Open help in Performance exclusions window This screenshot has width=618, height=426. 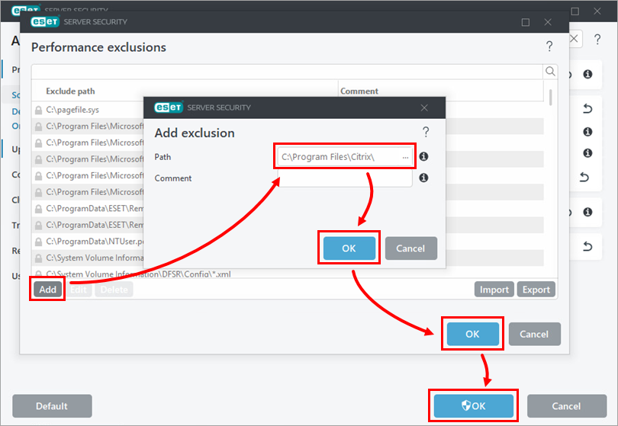(x=549, y=47)
